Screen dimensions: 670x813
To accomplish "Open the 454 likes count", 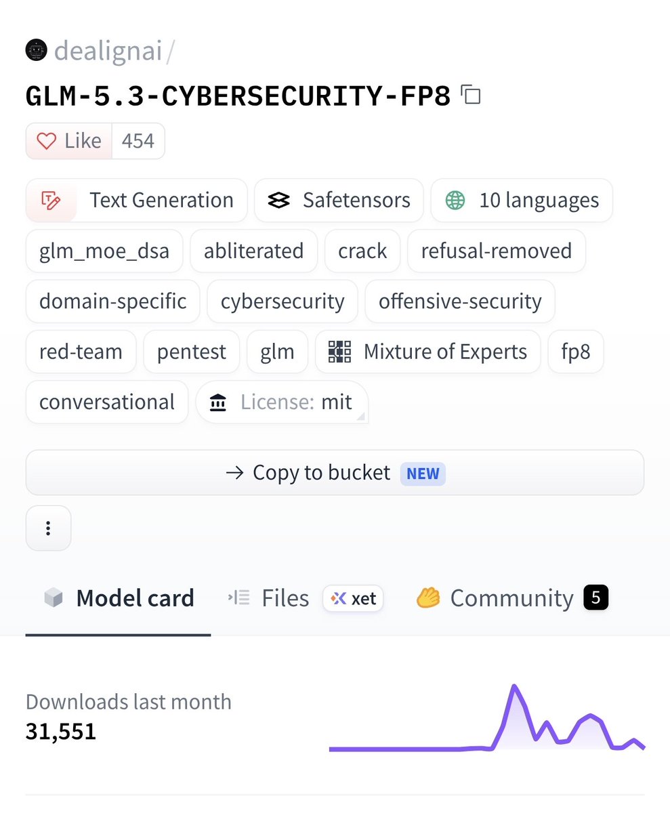I will (x=138, y=141).
